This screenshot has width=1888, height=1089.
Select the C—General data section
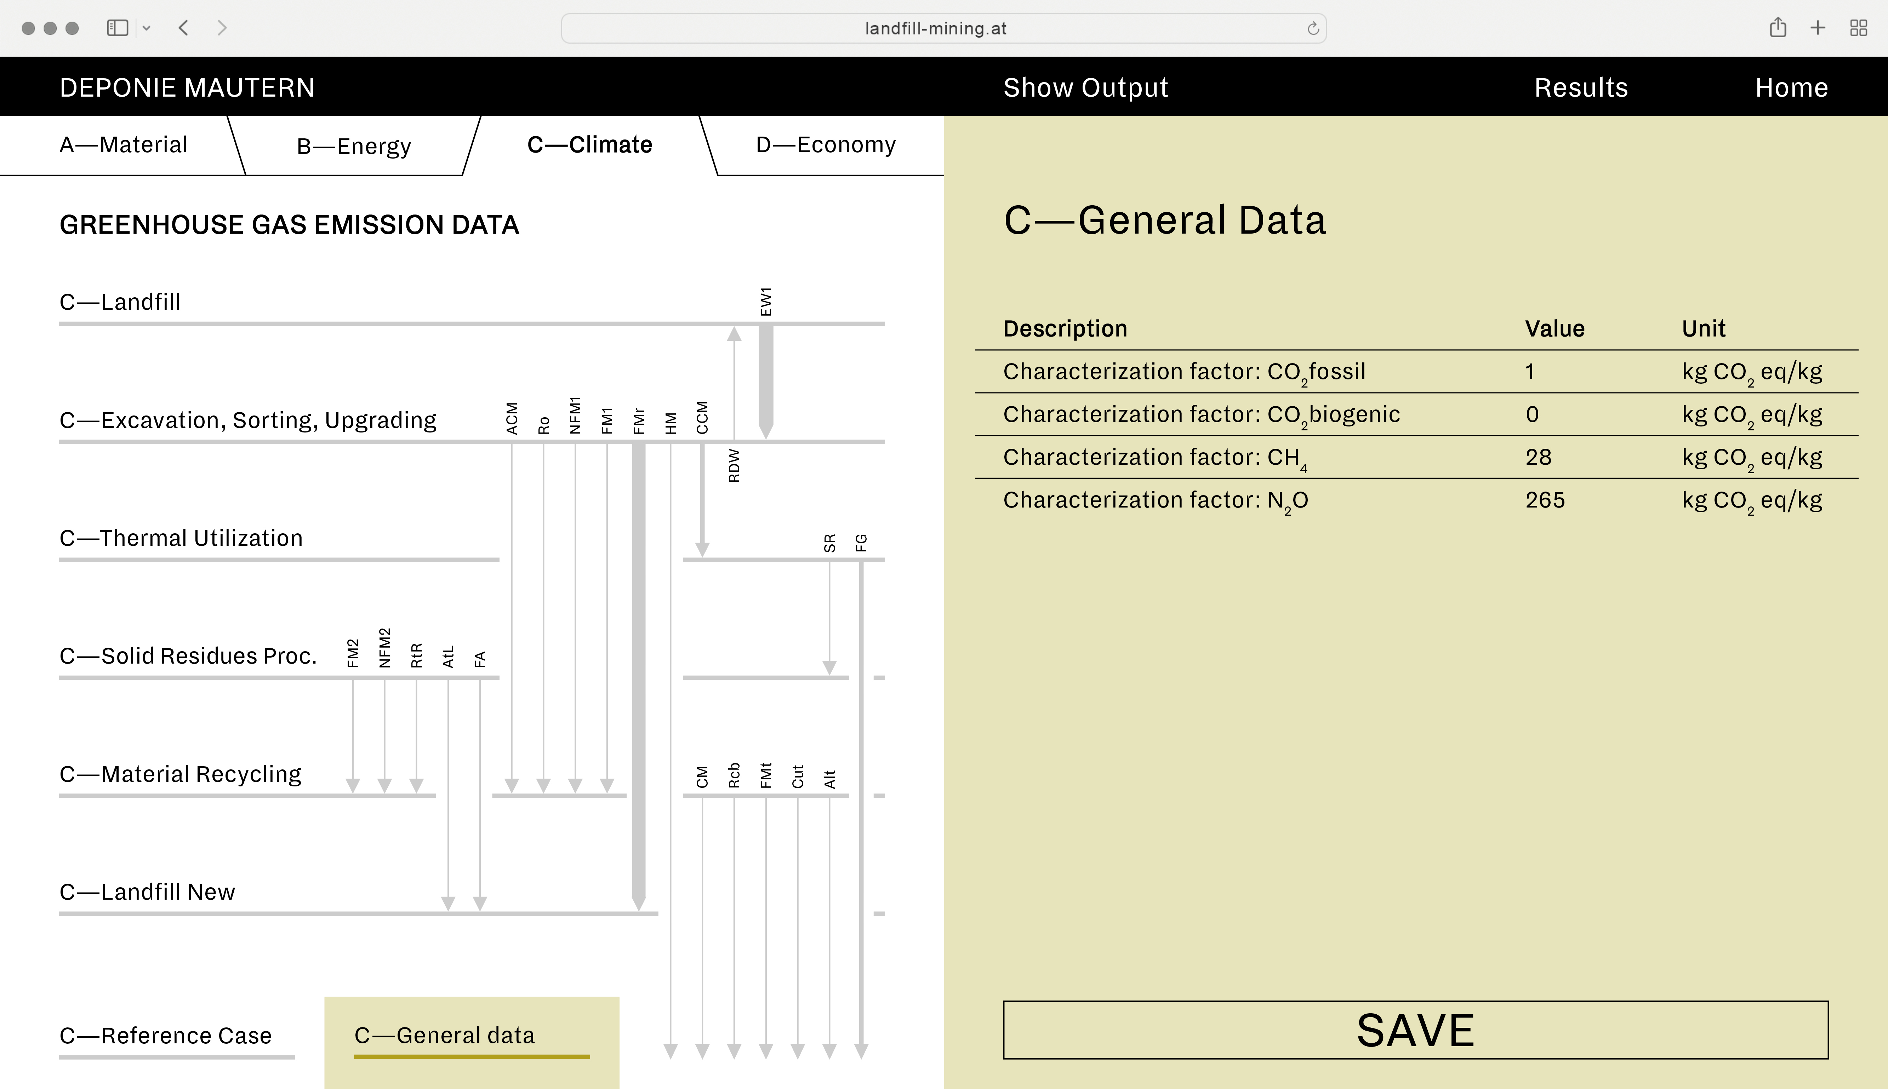coord(444,1035)
